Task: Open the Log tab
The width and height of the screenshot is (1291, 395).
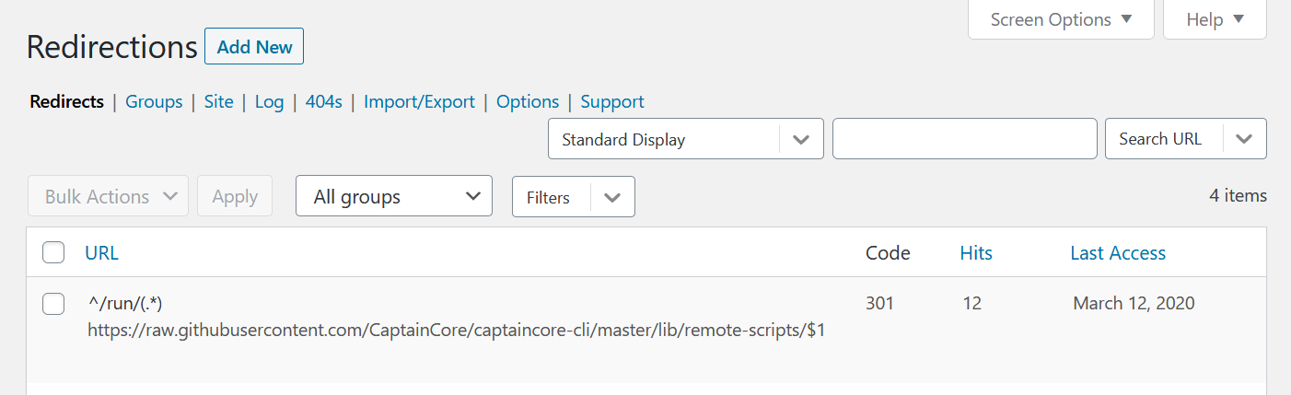Action: point(269,101)
